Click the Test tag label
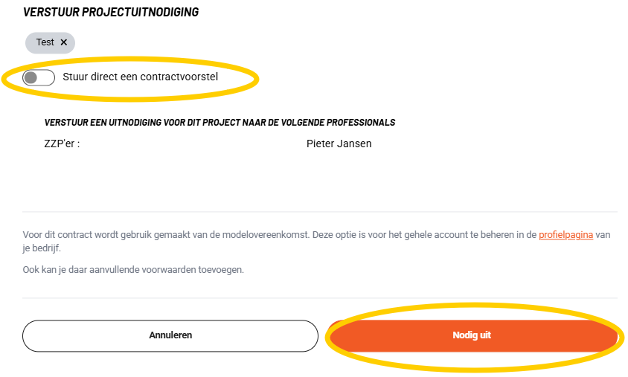The width and height of the screenshot is (628, 377). [45, 42]
